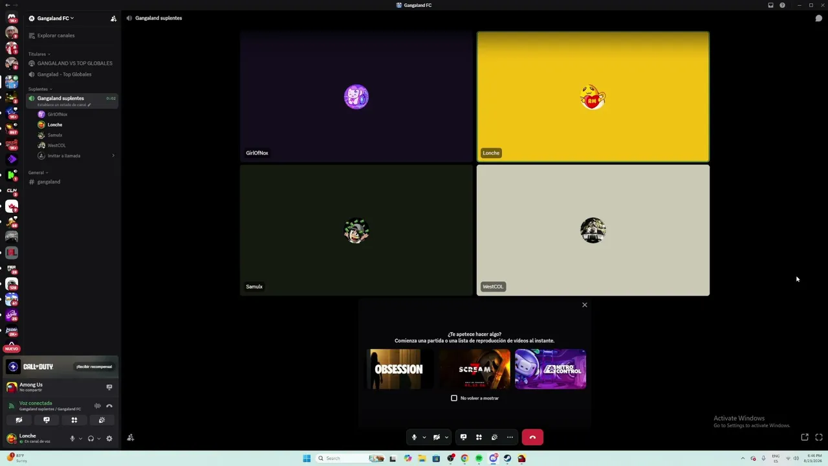Click the ¡Recibir recompensa! button
Viewport: 828px width, 466px height.
pyautogui.click(x=94, y=367)
